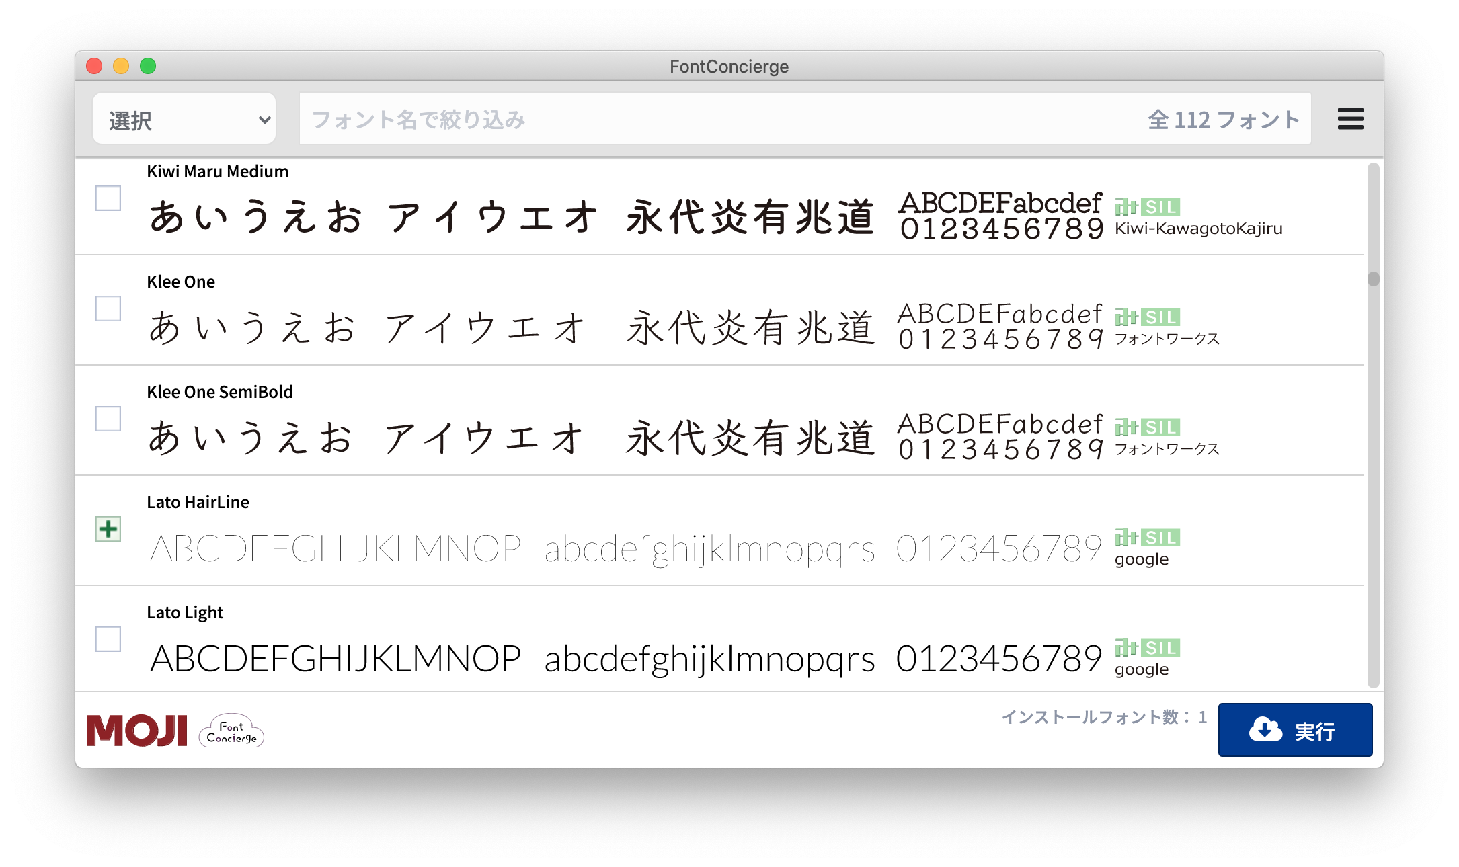Click the SIL license badge on Klee One row

[1160, 317]
